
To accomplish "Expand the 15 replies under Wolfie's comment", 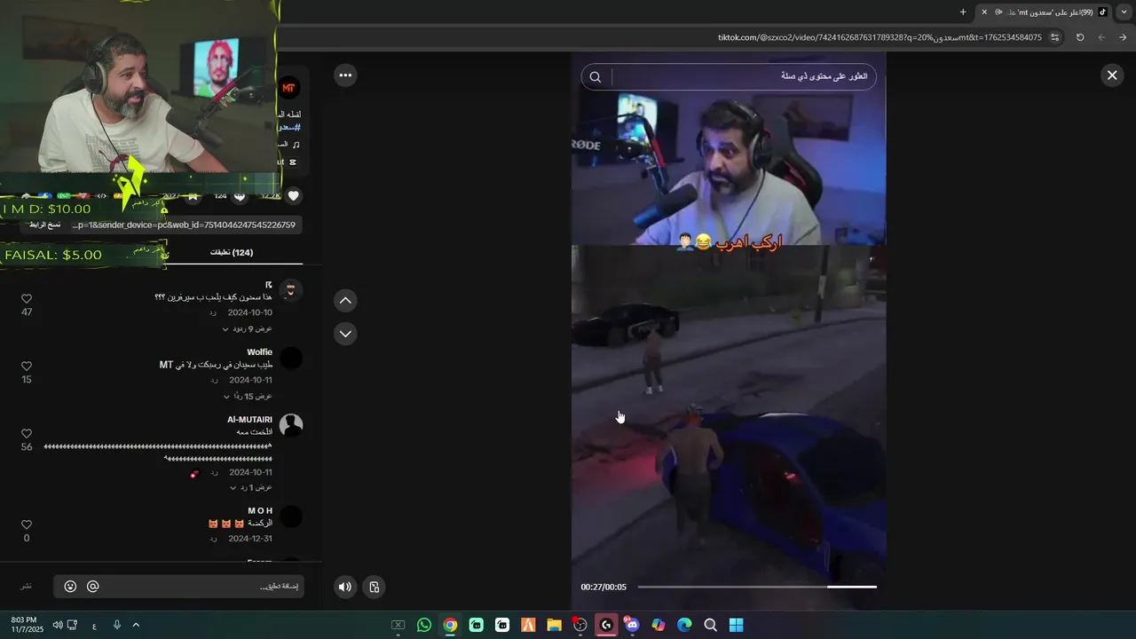I will pyautogui.click(x=248, y=397).
